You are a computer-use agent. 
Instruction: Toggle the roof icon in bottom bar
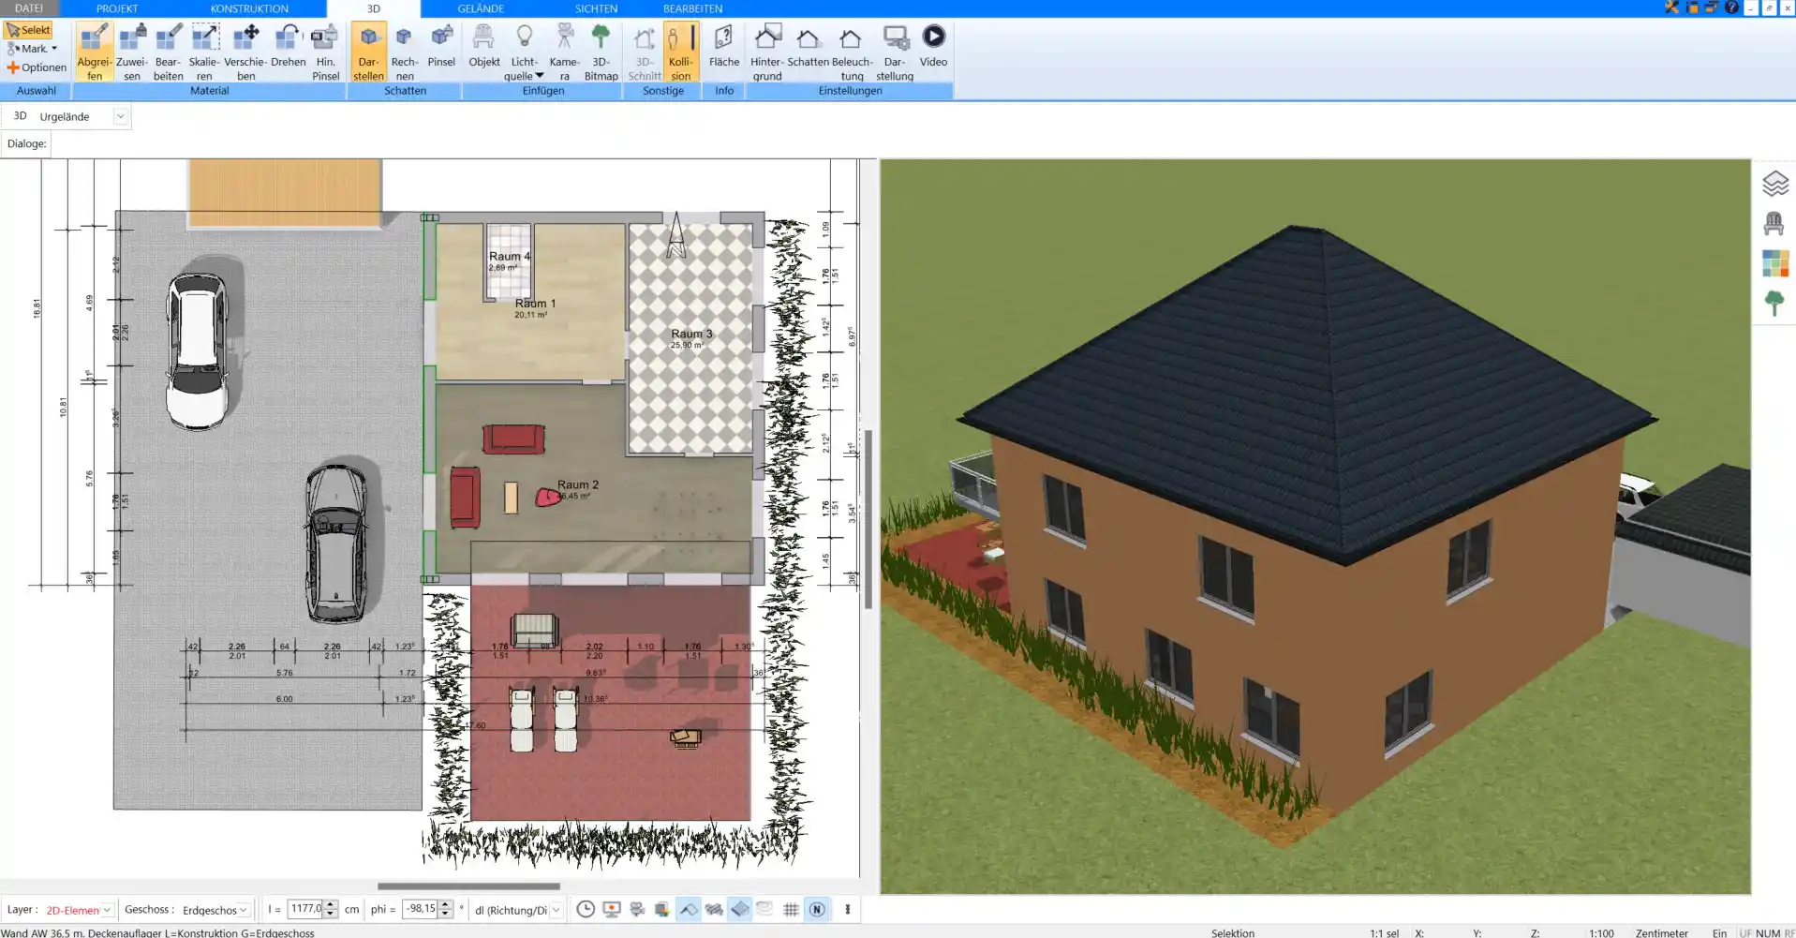[689, 909]
